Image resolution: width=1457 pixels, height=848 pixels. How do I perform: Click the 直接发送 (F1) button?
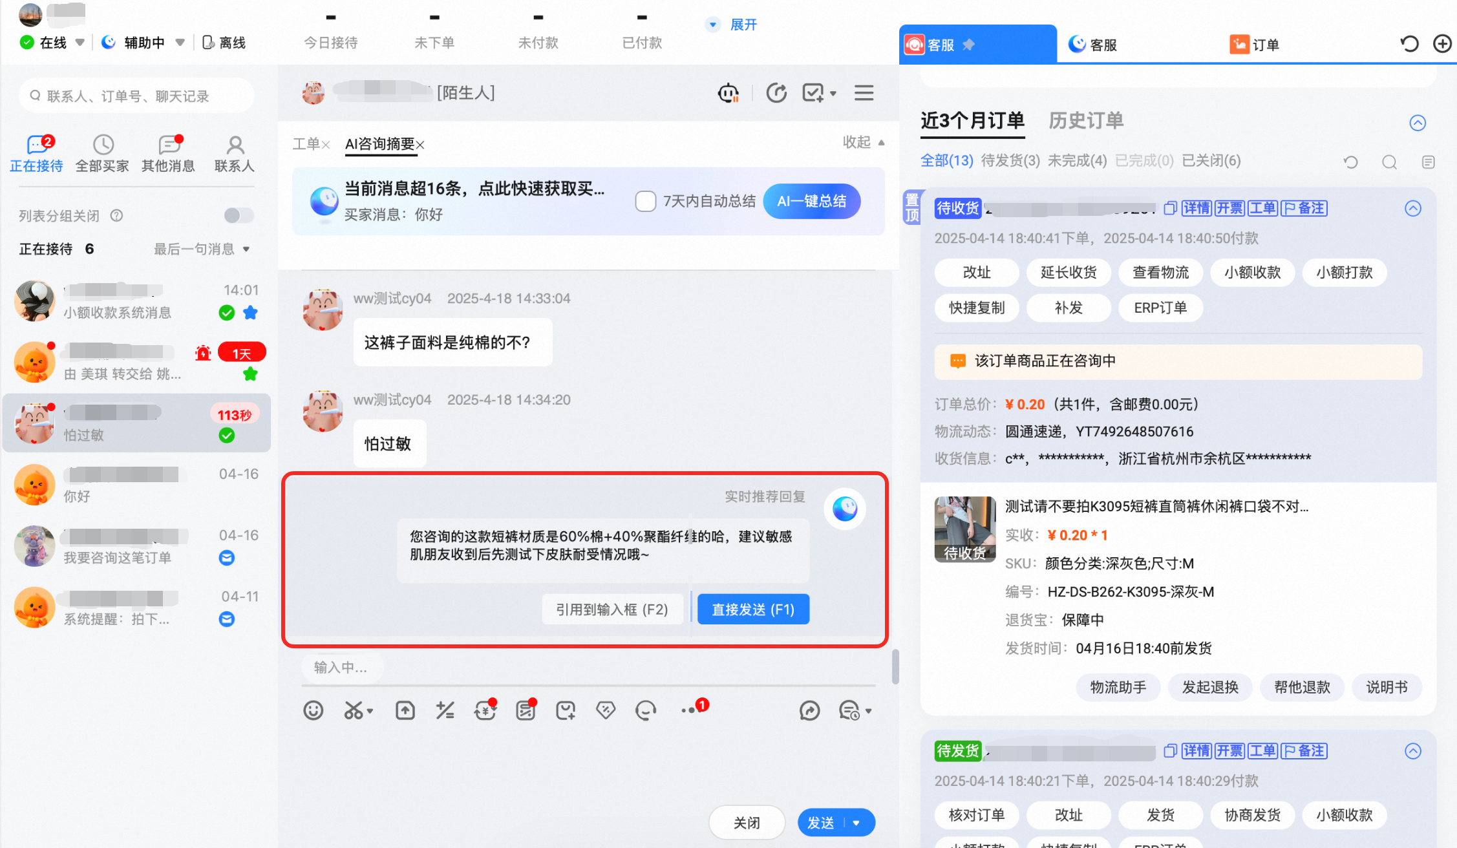(753, 609)
